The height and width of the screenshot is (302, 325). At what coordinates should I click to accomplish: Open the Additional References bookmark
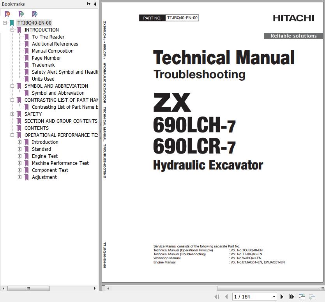click(x=55, y=44)
